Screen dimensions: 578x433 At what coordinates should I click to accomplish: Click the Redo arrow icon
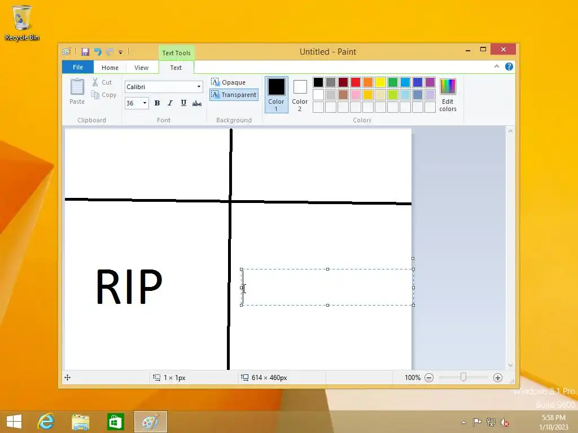click(110, 52)
